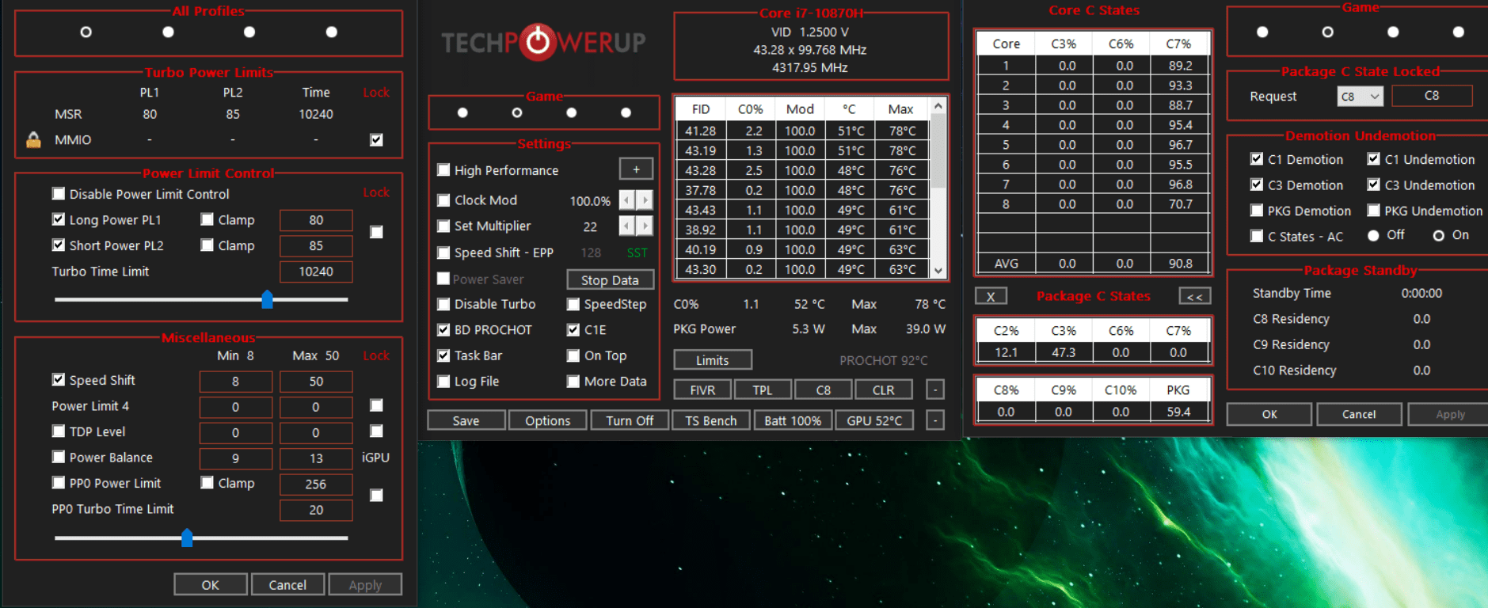Click the FID table scroll-down arrow

(x=938, y=271)
